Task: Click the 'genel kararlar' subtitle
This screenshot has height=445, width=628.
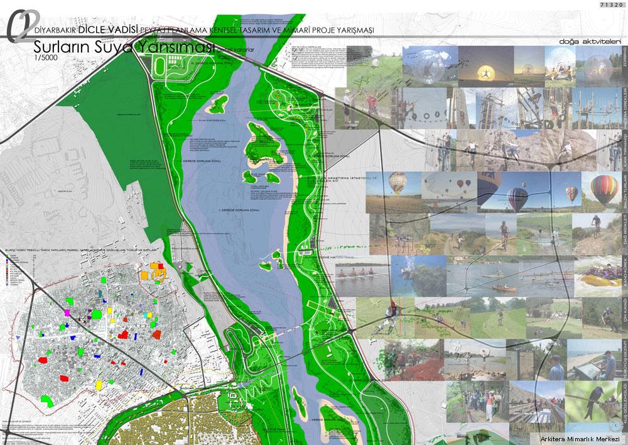Action: 235,50
